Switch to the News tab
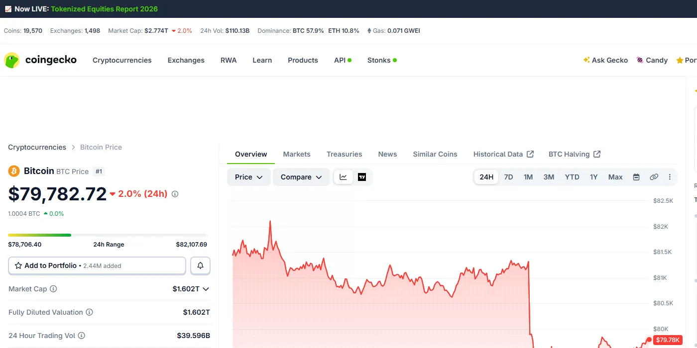 [x=387, y=154]
